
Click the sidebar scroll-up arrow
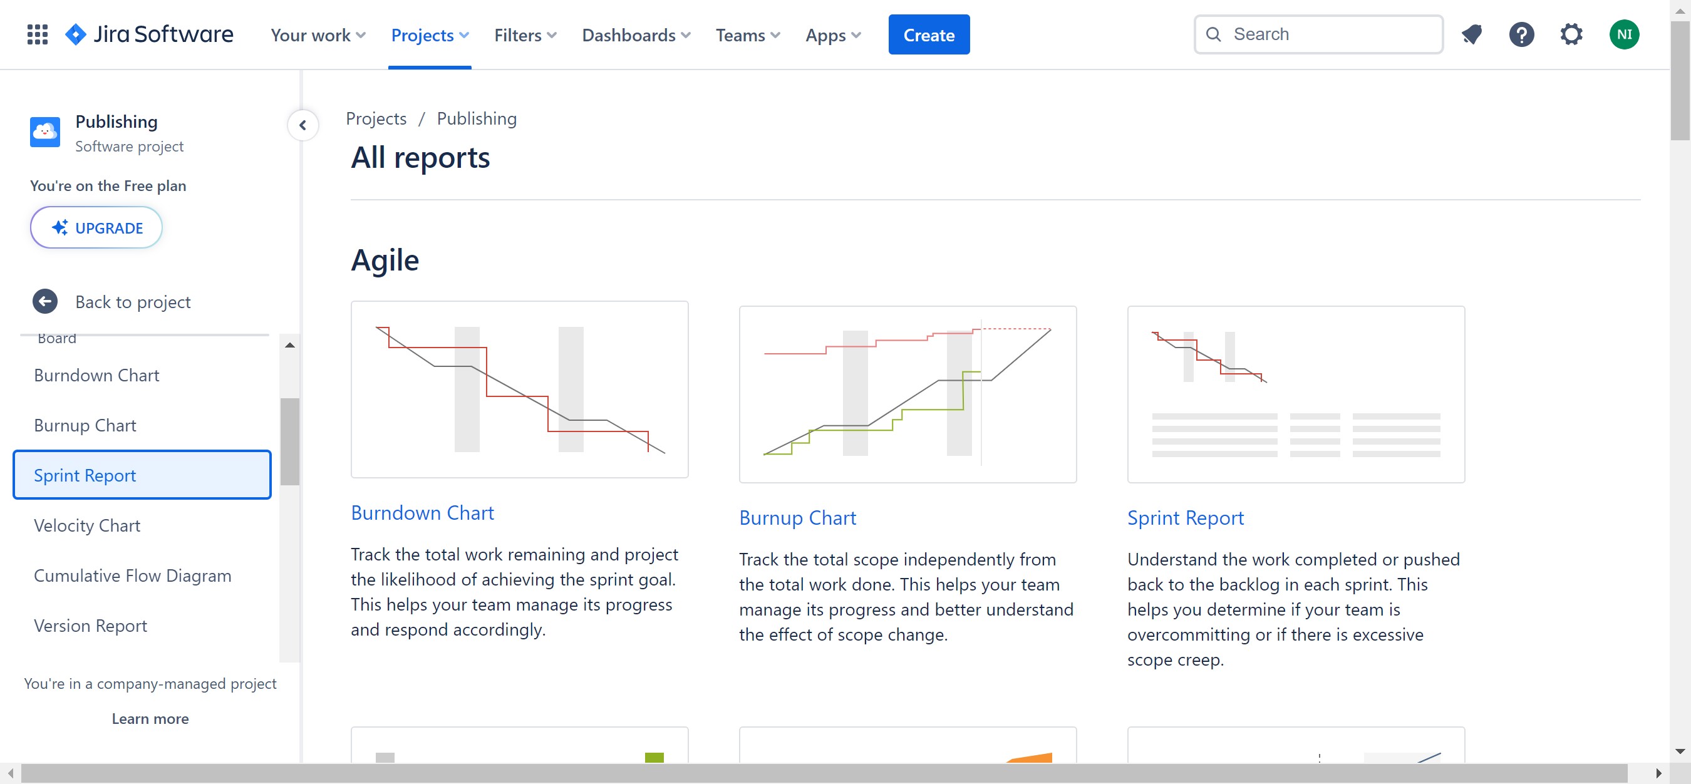click(289, 345)
